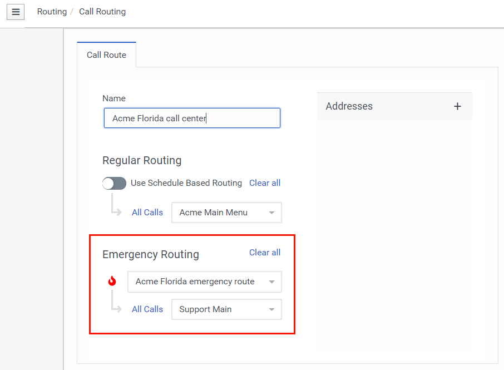Image resolution: width=504 pixels, height=370 pixels.
Task: Go to Routing in the breadcrumb
Action: pos(52,12)
